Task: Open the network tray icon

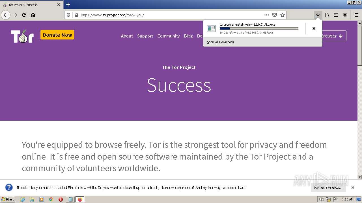Action: click(328, 199)
